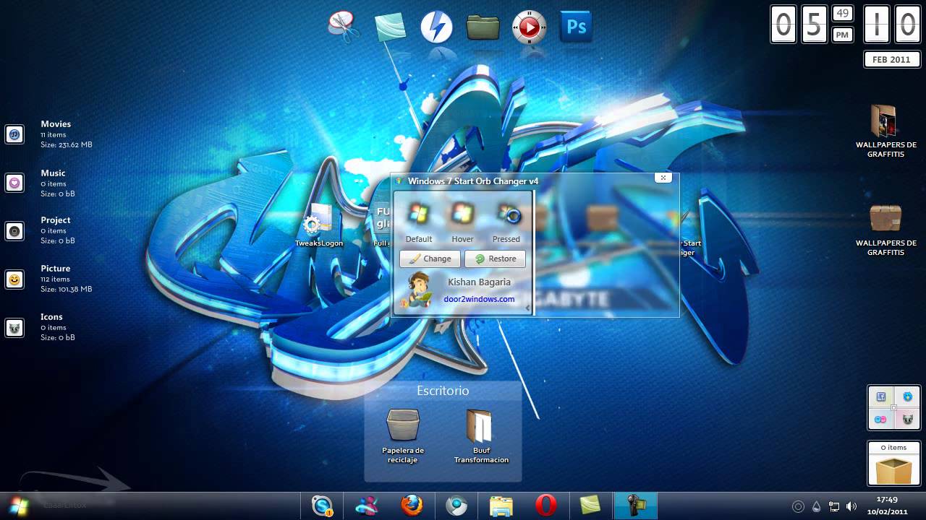The width and height of the screenshot is (926, 520).
Task: Click the Windows Start orb
Action: tap(19, 506)
